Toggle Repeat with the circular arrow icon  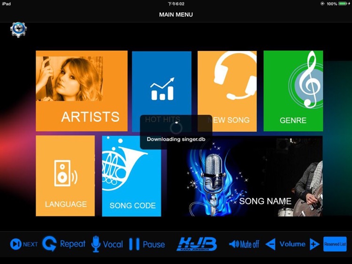[49, 243]
